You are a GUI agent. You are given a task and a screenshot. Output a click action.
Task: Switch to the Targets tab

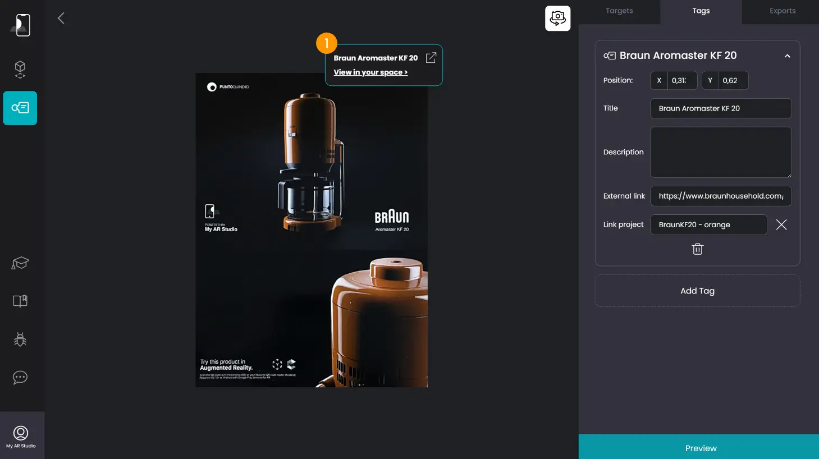pyautogui.click(x=619, y=11)
